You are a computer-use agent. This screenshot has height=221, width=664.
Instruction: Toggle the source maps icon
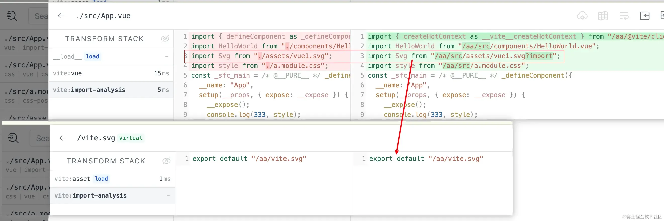tap(603, 16)
